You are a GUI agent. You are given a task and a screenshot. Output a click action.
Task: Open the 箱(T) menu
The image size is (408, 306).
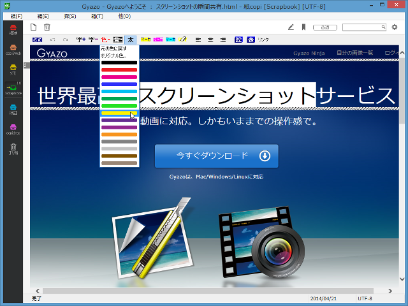point(96,15)
